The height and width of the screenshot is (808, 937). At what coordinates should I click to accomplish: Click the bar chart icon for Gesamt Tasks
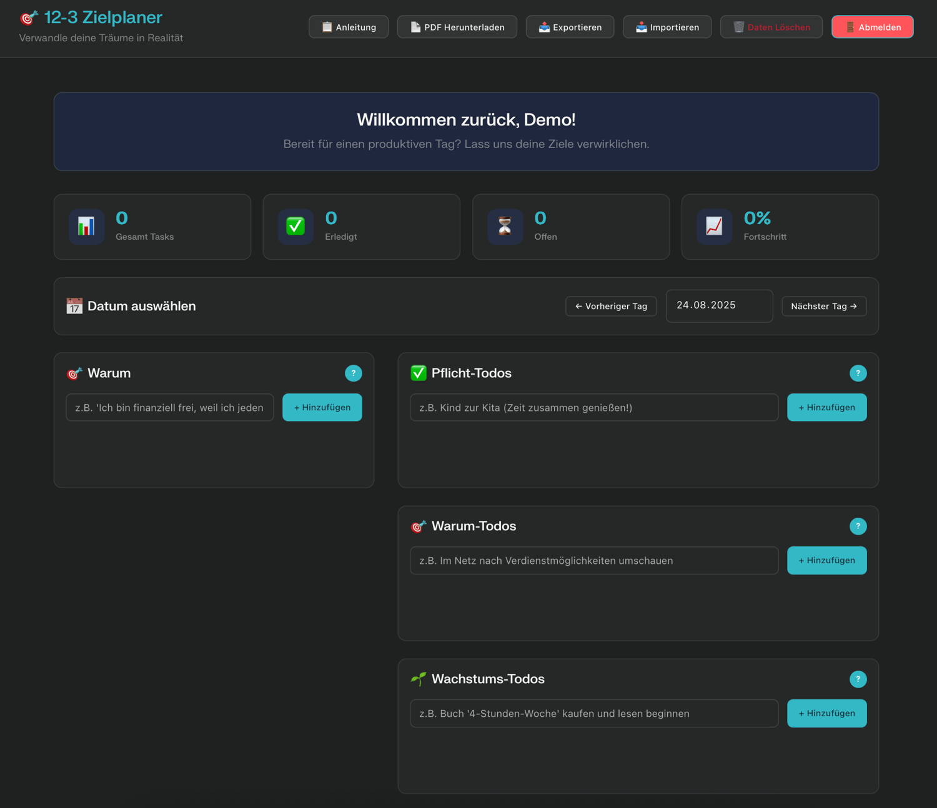(x=86, y=226)
